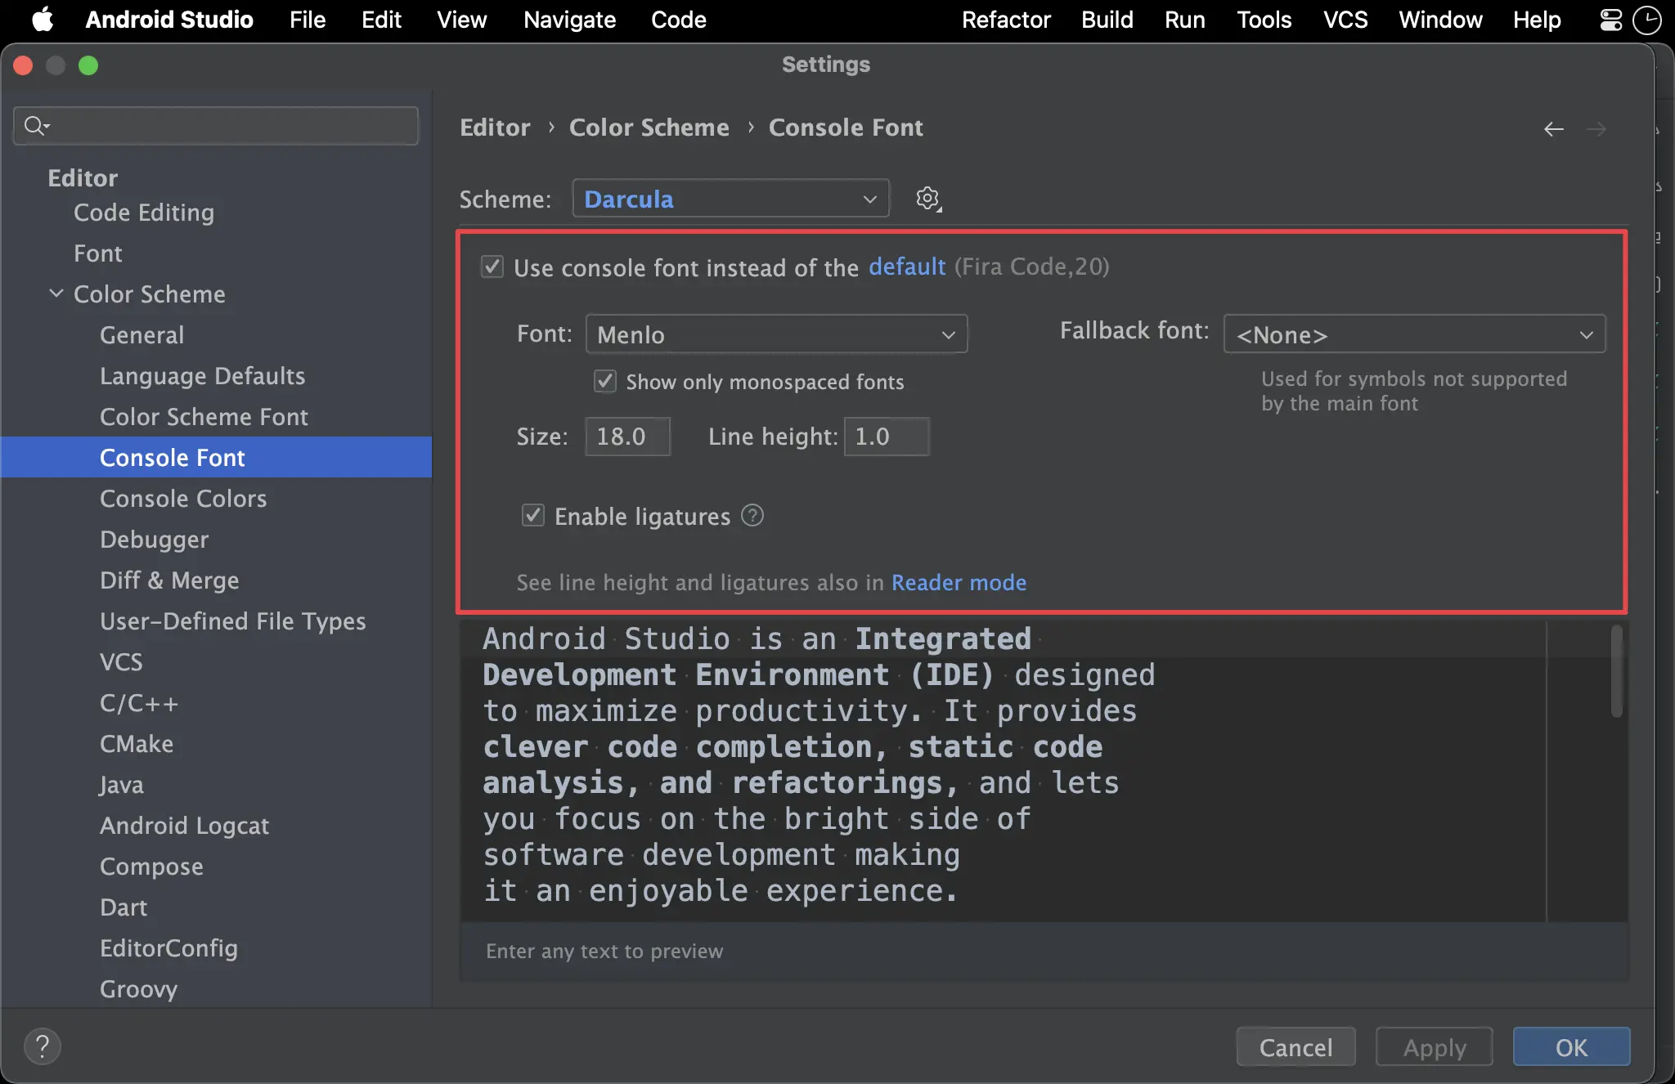This screenshot has width=1675, height=1084.
Task: Click the forward navigation arrow icon
Action: point(1596,127)
